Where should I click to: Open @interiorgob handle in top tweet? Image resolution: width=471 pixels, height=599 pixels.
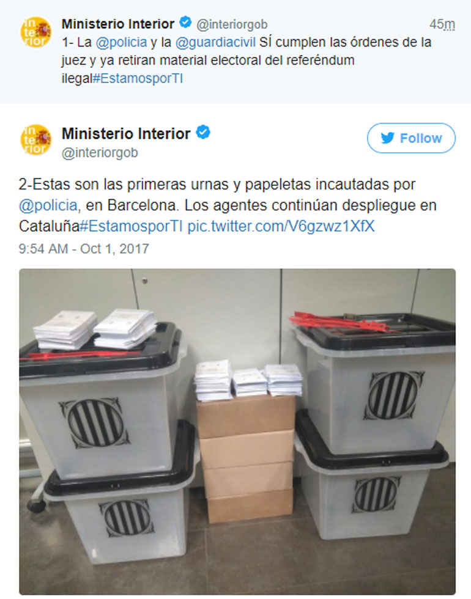pyautogui.click(x=232, y=24)
